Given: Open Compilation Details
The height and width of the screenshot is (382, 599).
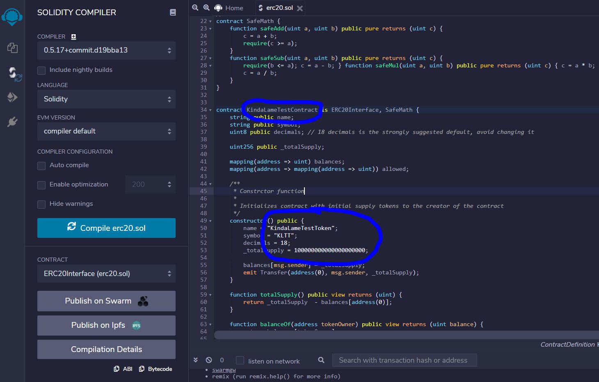Looking at the screenshot, I should 106,350.
